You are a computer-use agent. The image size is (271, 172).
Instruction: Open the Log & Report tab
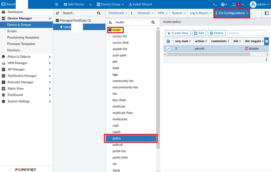201,13
